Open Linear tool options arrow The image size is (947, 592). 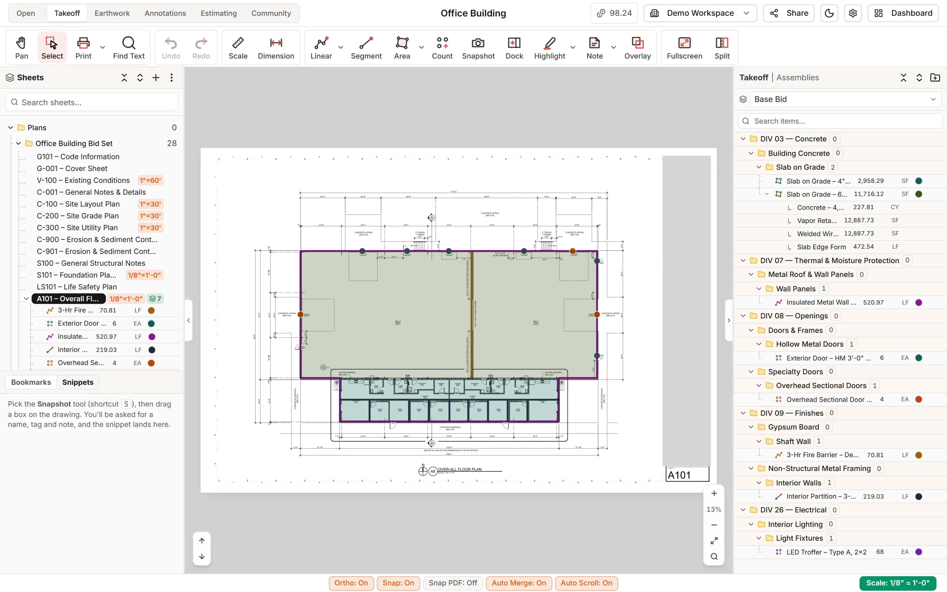tap(340, 47)
